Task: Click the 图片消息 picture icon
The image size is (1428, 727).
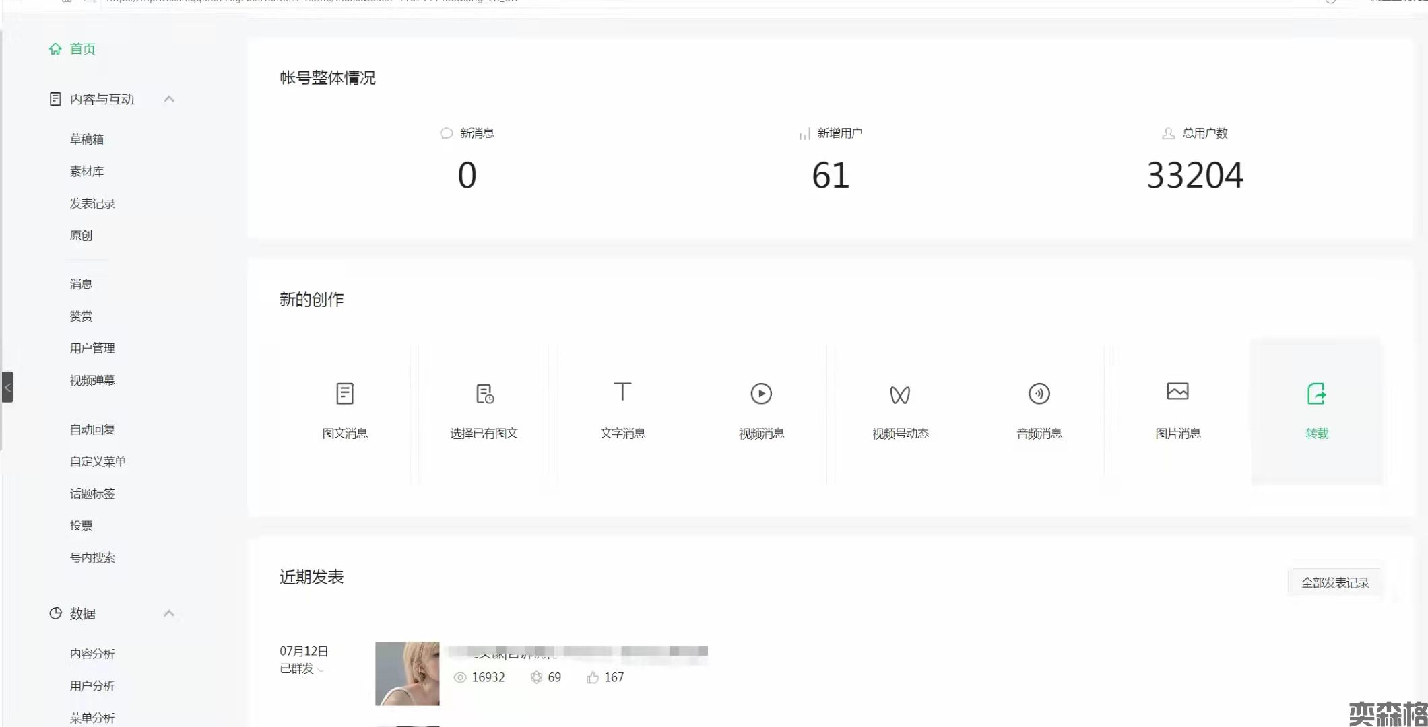Action: [1177, 392]
